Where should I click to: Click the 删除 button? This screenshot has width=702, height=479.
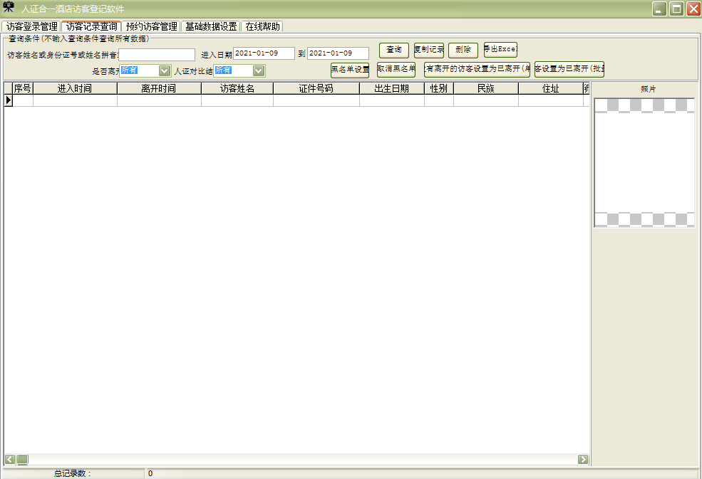tap(463, 50)
